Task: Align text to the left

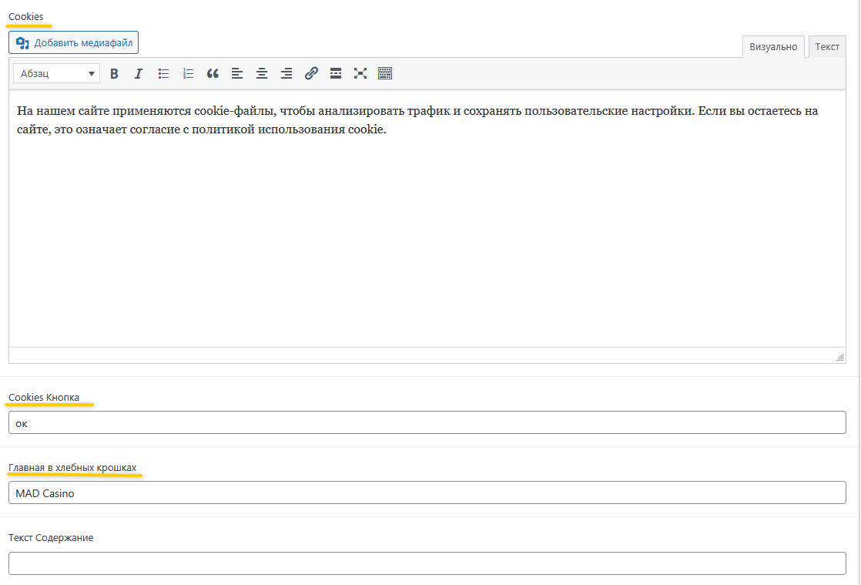Action: (x=237, y=74)
